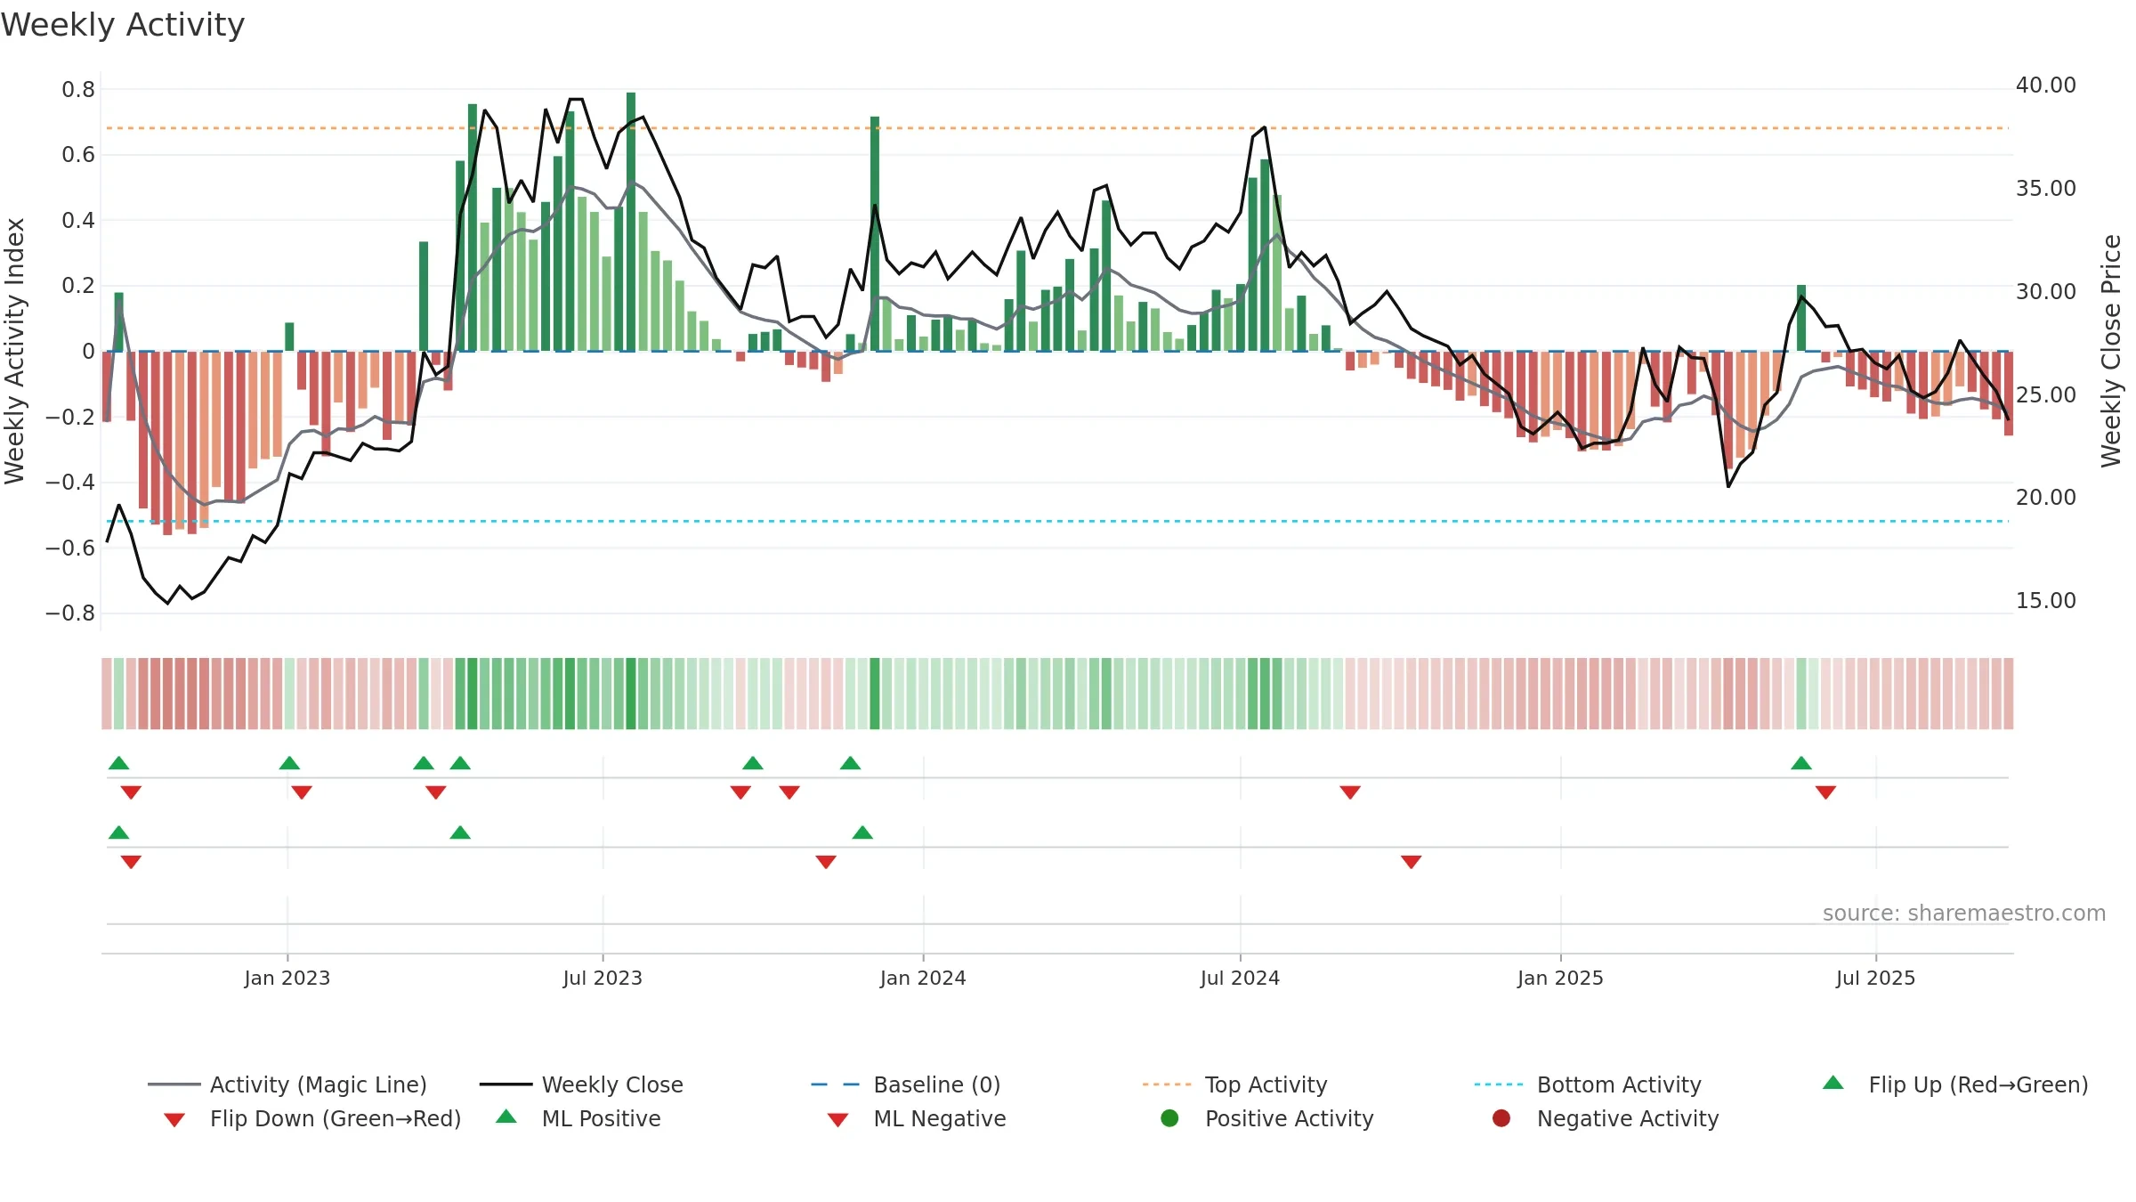
Task: Click the 40.00 price axis value
Action: (2045, 85)
